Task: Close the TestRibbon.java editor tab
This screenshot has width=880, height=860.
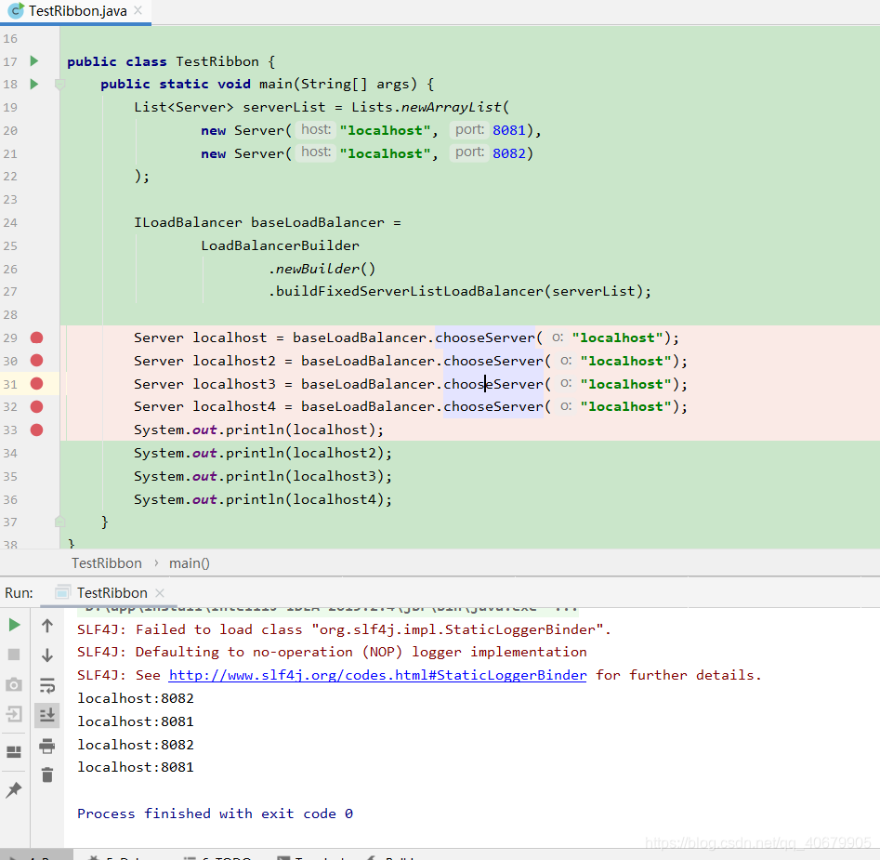Action: (138, 10)
